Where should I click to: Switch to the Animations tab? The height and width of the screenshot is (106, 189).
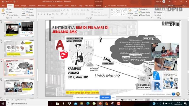42,6
